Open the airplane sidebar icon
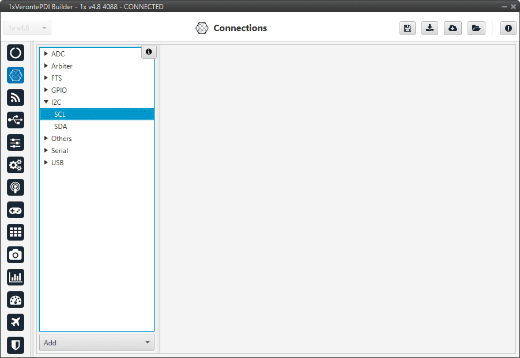 click(16, 322)
